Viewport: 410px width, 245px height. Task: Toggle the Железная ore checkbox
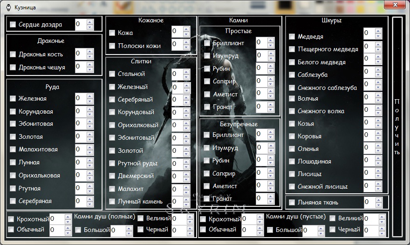[13, 98]
